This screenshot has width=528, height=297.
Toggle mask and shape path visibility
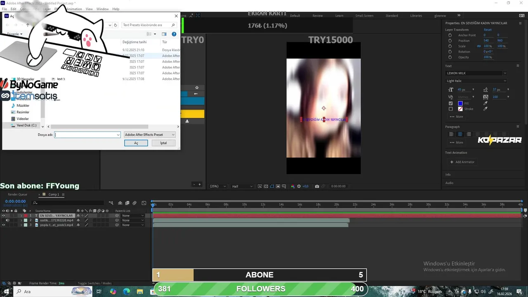coord(272,186)
